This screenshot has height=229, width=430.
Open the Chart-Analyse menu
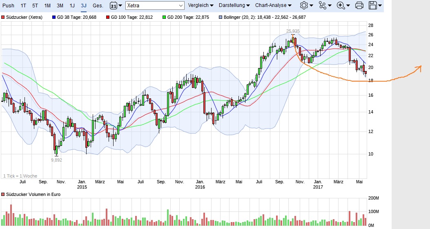273,5
